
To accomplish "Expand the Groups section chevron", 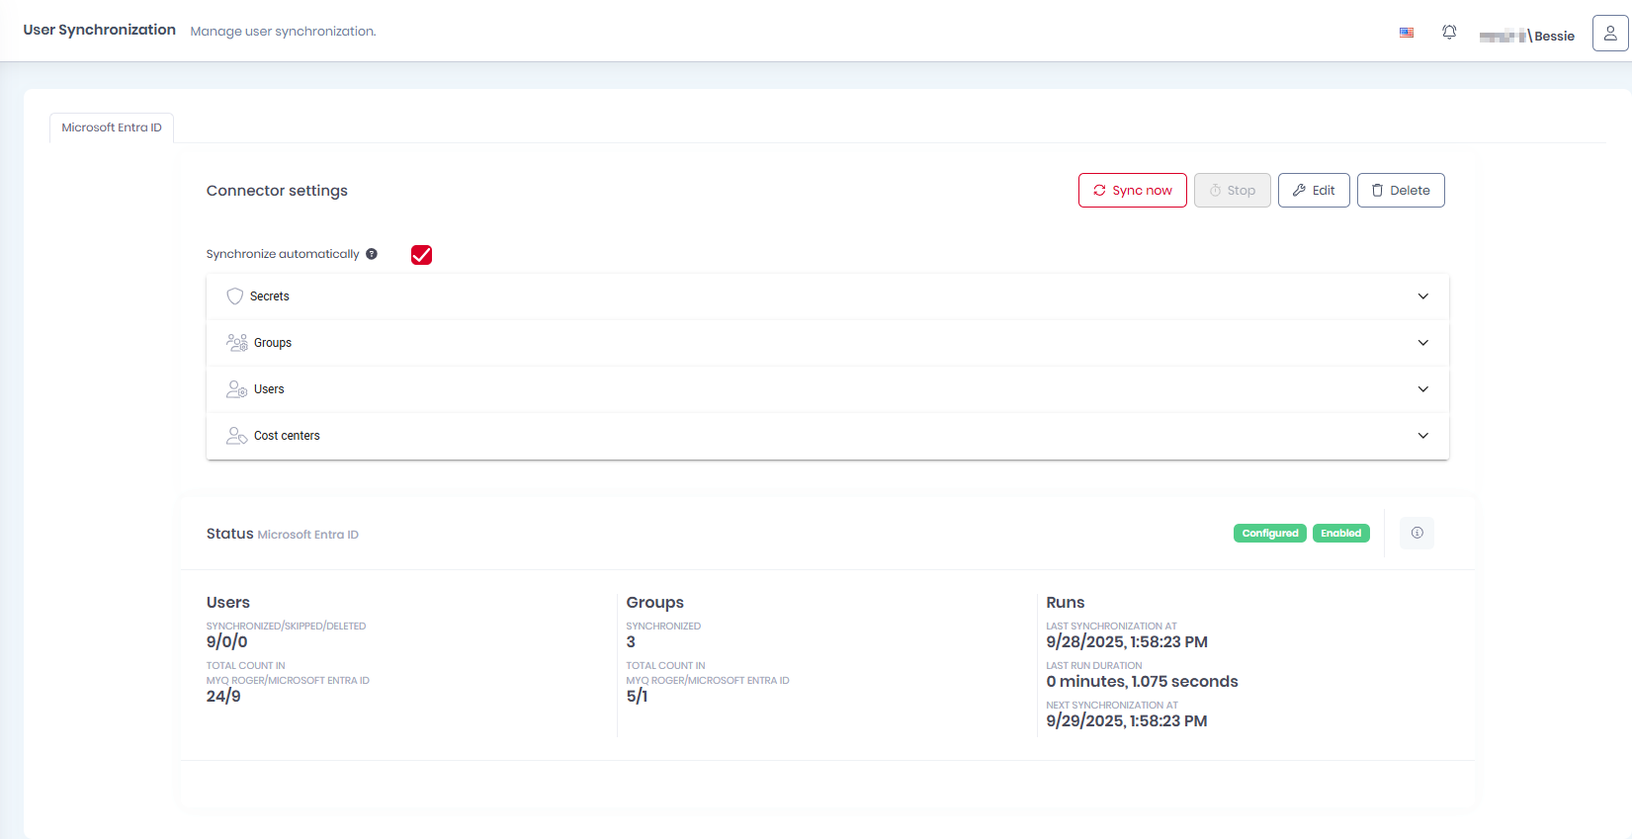I will (x=1422, y=343).
